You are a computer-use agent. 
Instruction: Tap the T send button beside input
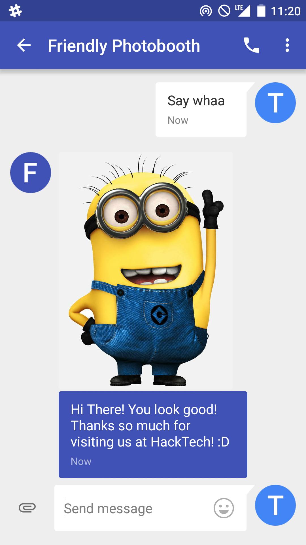[x=275, y=505]
